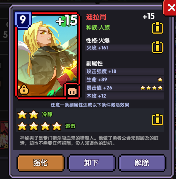The image size is (176, 179).
Task: Select the level 9 badge on the card
Action: [23, 19]
